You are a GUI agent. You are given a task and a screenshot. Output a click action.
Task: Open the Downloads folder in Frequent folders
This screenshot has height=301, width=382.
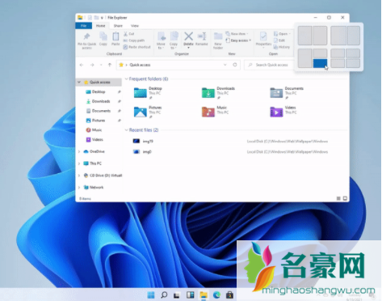pos(218,93)
